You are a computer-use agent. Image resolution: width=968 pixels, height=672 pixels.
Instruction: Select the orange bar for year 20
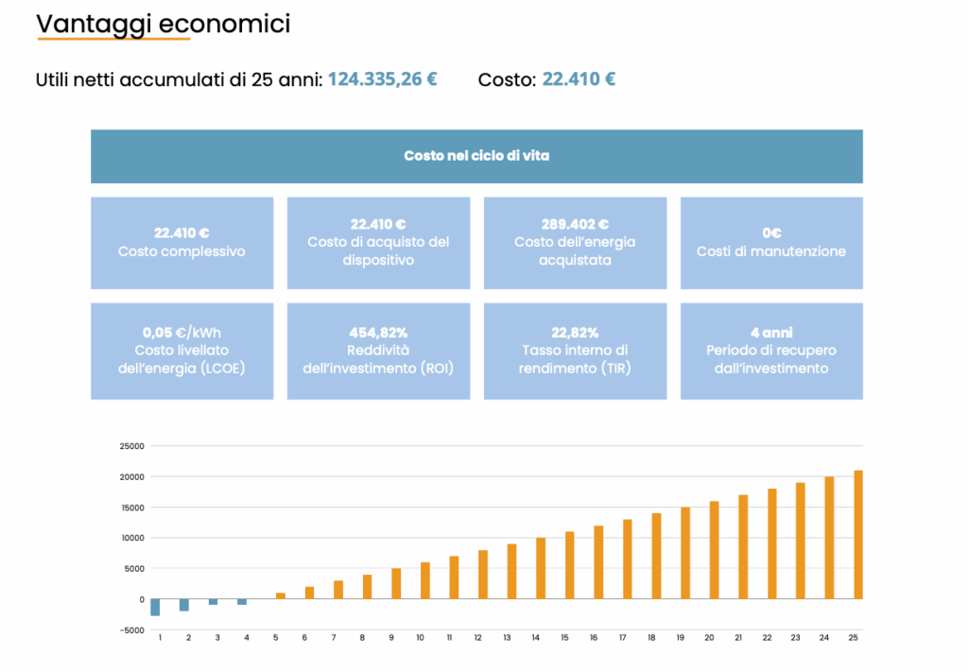(x=715, y=550)
